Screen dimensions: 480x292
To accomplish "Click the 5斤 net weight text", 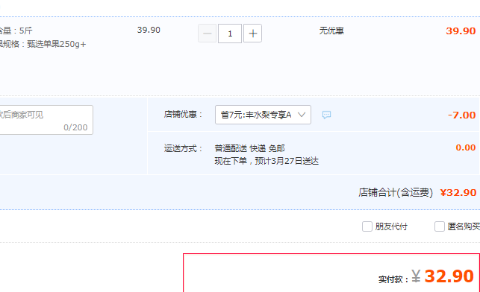I will pos(25,31).
